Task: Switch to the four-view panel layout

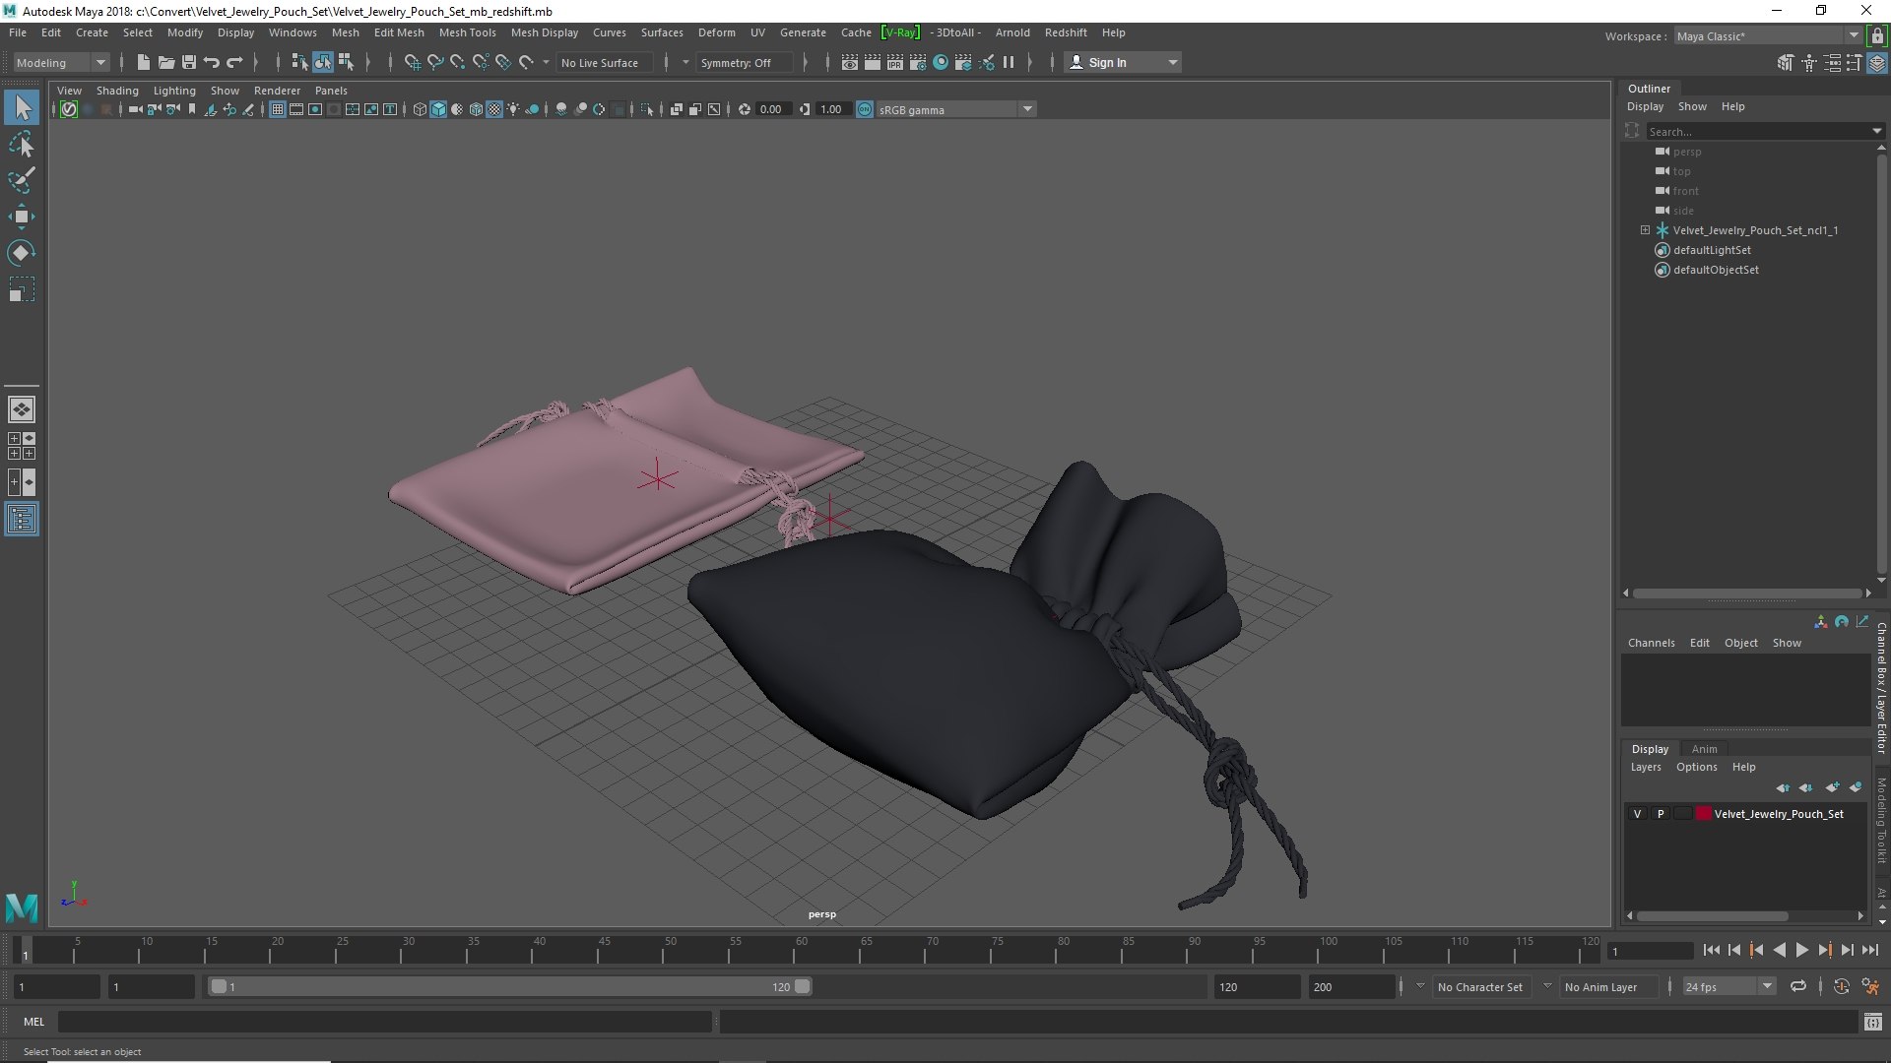Action: 21,446
